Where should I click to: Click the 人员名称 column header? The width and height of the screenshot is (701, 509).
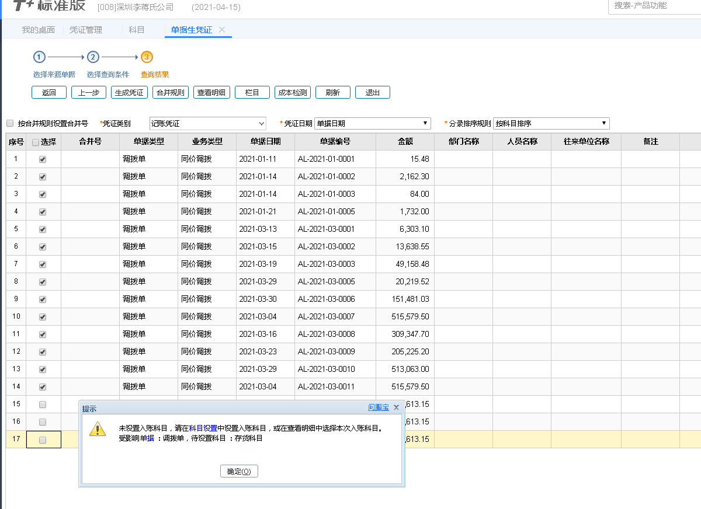[x=522, y=142]
